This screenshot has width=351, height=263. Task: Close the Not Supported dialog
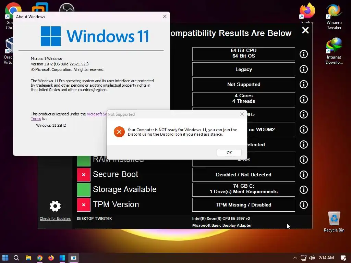pos(242,114)
